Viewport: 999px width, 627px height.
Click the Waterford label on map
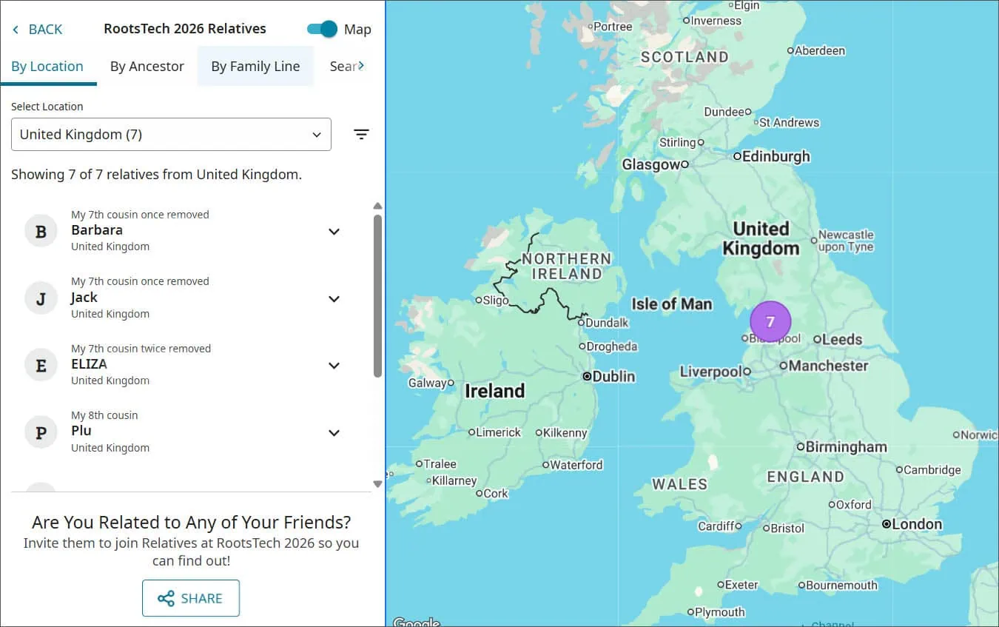pos(576,465)
